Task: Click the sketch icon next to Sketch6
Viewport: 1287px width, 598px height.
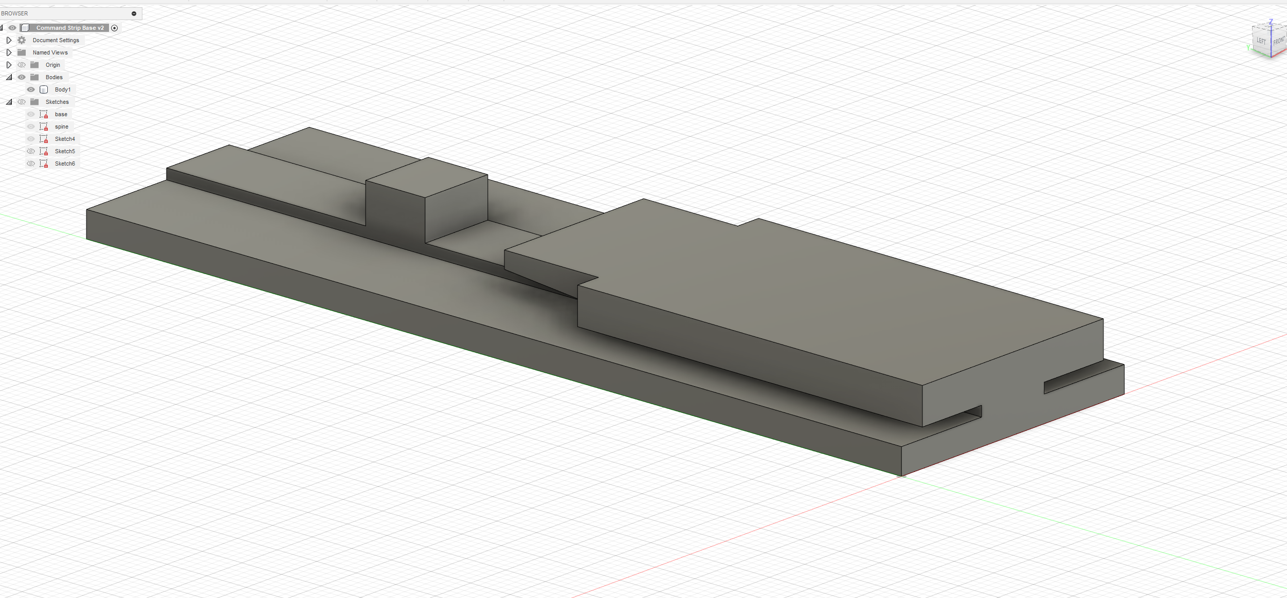Action: click(x=44, y=164)
